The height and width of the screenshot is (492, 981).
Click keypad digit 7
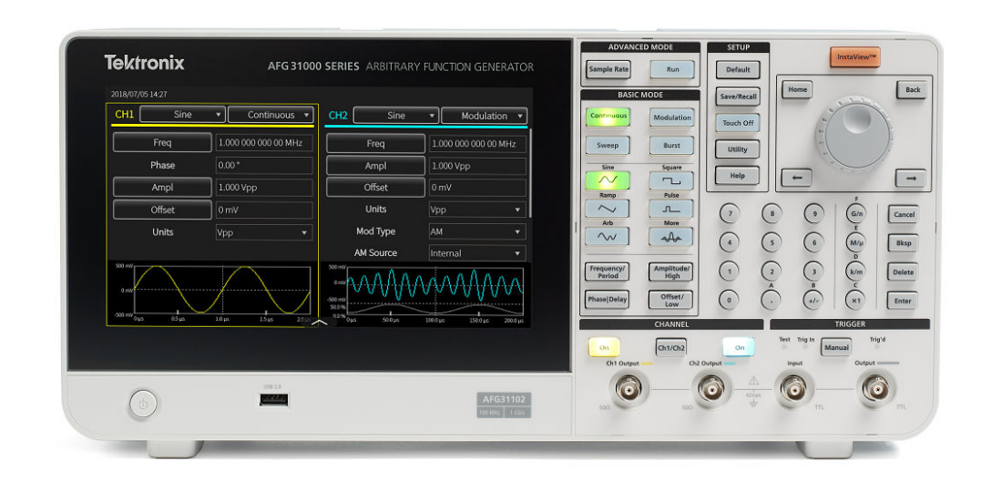(730, 213)
